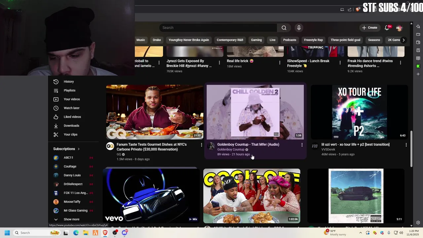Open the ABC11 subscription channel
This screenshot has height=238, width=423.
coord(73,158)
